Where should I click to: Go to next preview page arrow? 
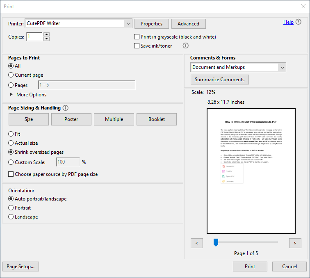tap(295, 243)
